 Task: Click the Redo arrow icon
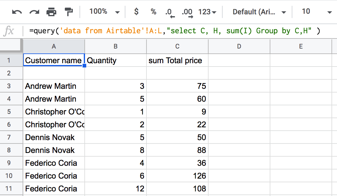coord(34,12)
